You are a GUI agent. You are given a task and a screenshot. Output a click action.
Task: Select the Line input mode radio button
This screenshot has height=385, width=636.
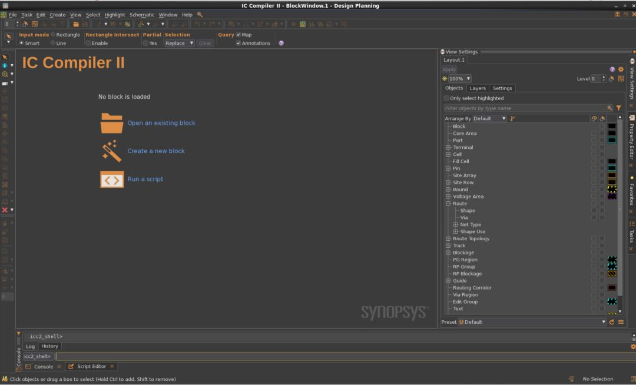tap(53, 43)
